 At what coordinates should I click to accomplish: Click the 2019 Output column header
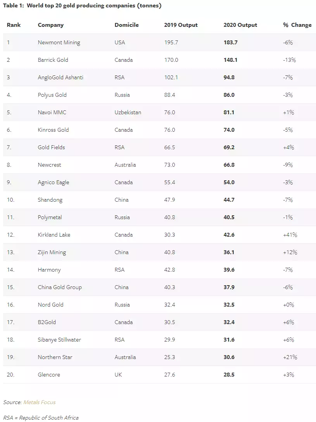pos(181,25)
